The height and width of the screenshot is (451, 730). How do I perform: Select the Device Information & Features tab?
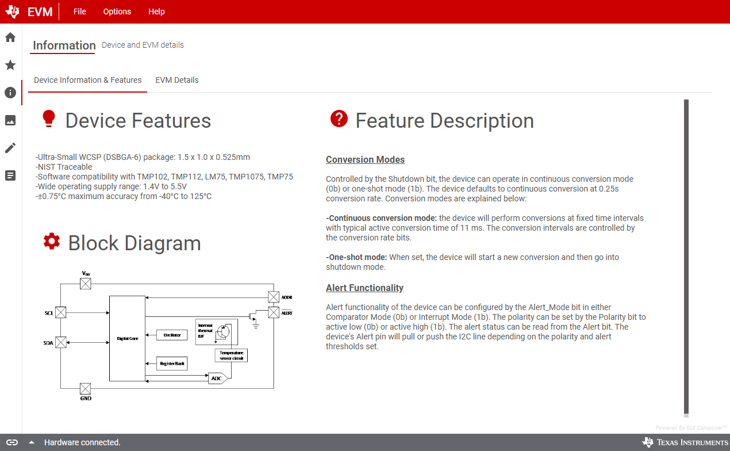coord(88,80)
